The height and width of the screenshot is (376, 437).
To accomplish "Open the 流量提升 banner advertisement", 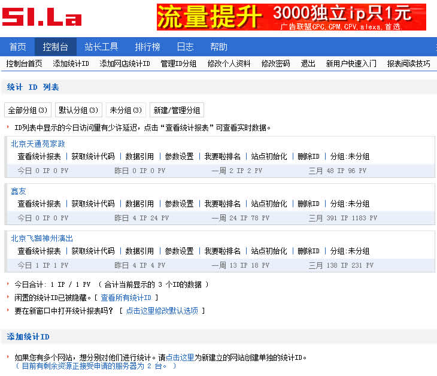I will pyautogui.click(x=291, y=17).
